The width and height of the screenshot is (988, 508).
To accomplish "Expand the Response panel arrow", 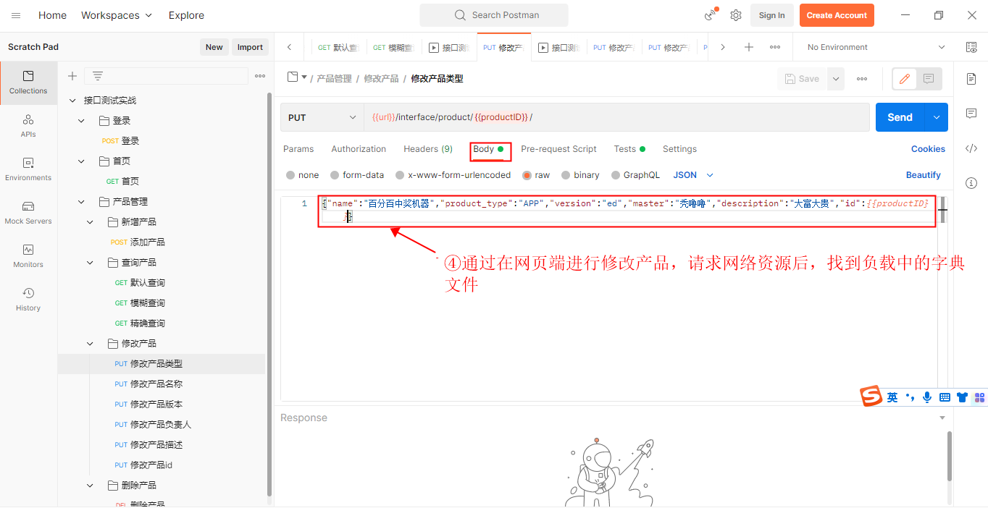I will pyautogui.click(x=942, y=418).
